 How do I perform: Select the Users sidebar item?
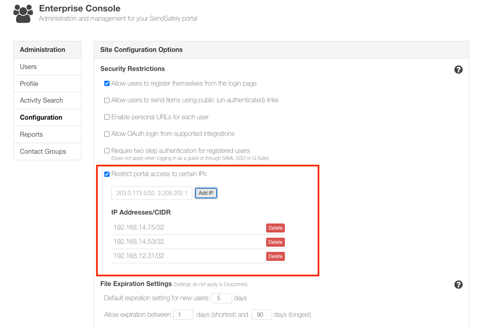point(28,66)
